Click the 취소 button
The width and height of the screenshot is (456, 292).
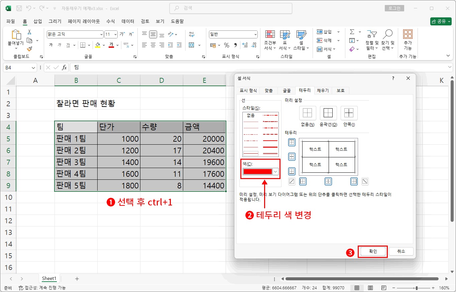point(401,251)
